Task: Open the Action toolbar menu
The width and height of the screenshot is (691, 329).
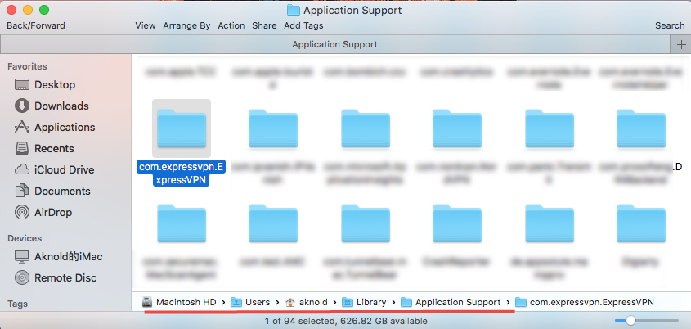Action: point(231,25)
